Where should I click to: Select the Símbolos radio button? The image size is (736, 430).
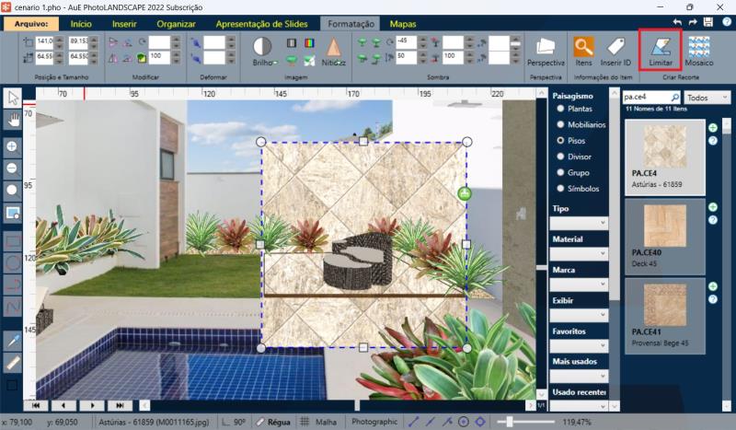pyautogui.click(x=558, y=188)
